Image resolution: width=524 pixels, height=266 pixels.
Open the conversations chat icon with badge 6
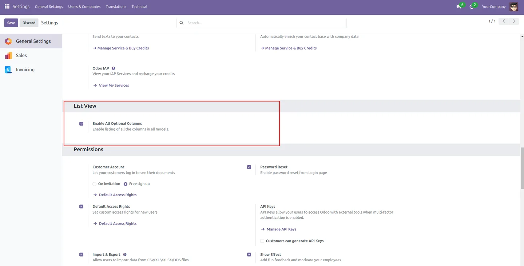(459, 7)
